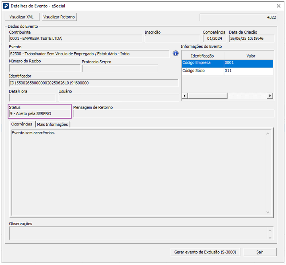Open the Visualizar XML button
This screenshot has width=286, height=265.
tap(22, 17)
